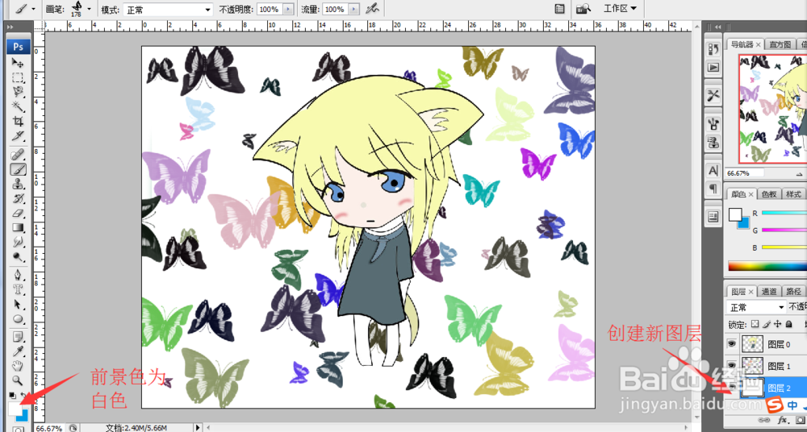The width and height of the screenshot is (807, 432).
Task: Select the Type tool
Action: (x=19, y=289)
